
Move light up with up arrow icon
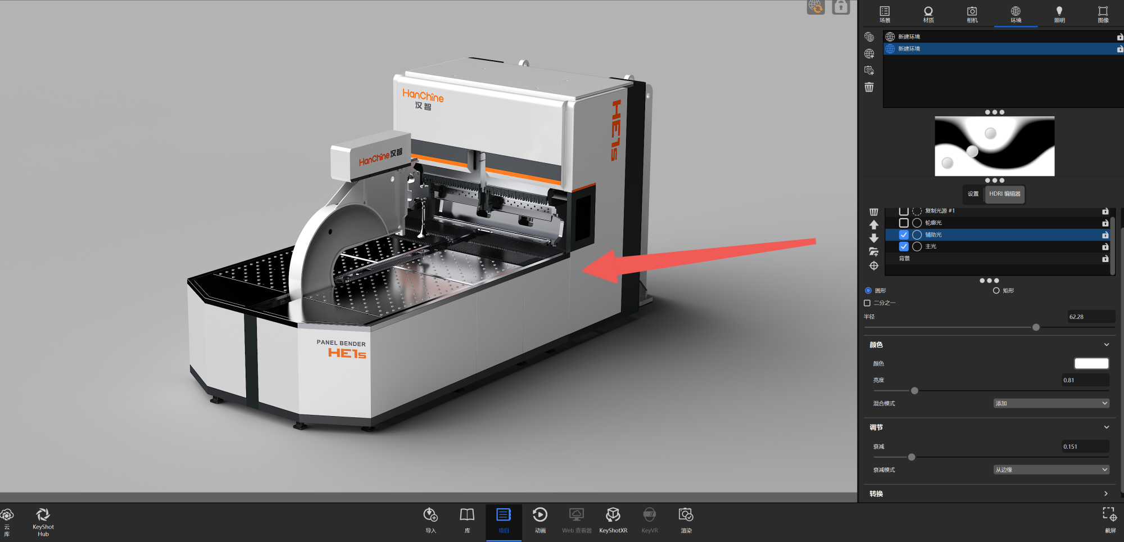tap(874, 224)
